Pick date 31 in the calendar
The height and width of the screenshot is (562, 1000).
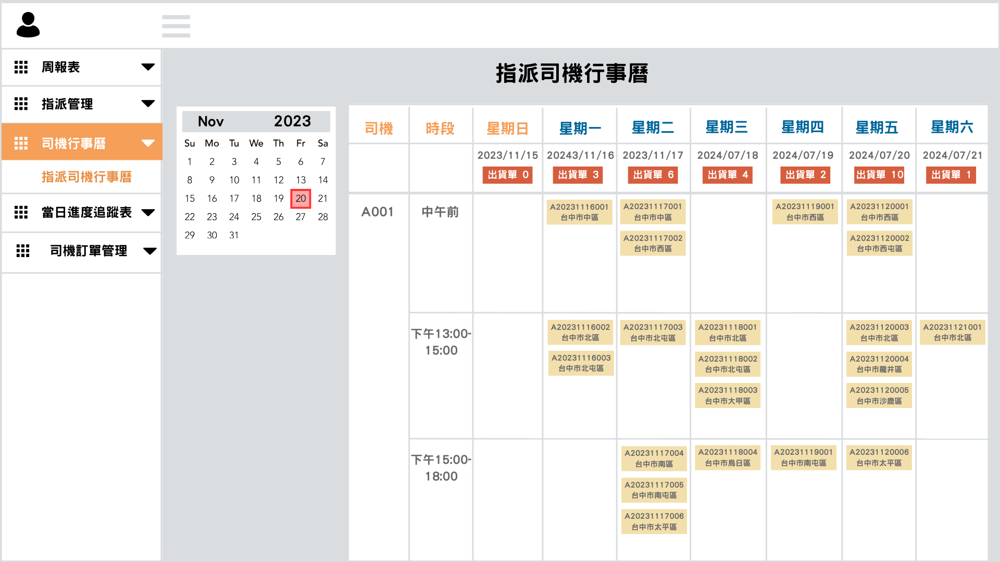[234, 235]
